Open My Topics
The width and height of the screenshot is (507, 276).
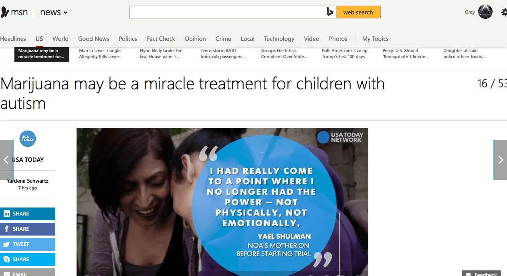pyautogui.click(x=375, y=39)
